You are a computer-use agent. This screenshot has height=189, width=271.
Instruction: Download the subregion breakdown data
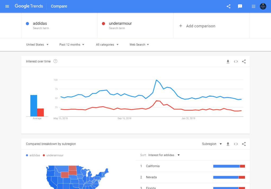coord(228,144)
